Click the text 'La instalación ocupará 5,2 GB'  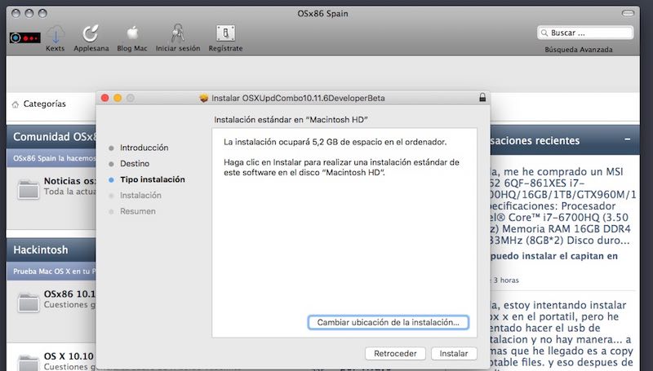[335, 142]
